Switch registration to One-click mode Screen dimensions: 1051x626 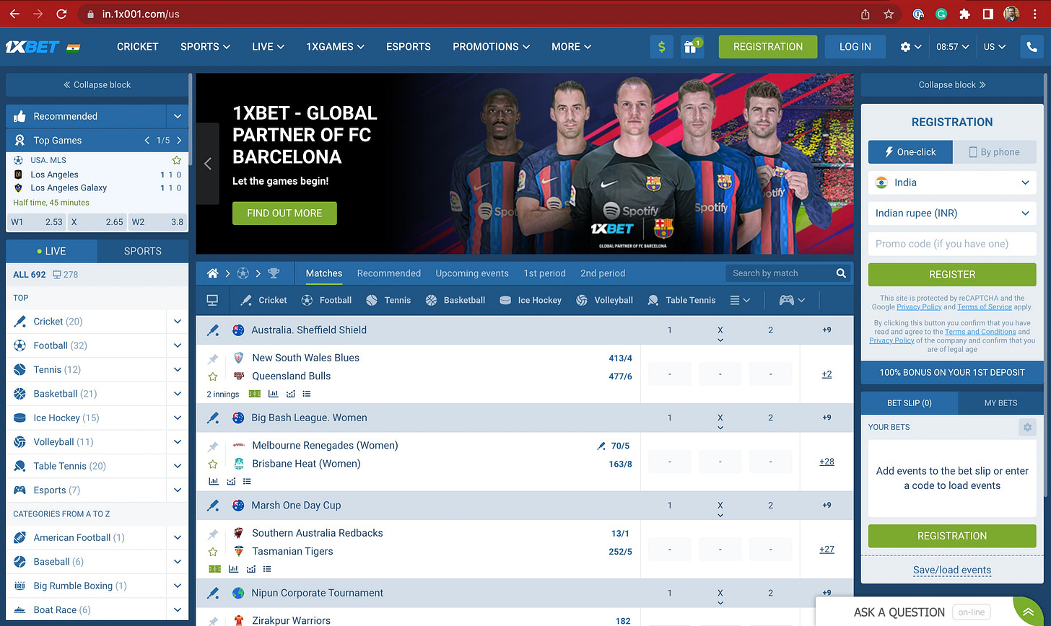point(910,152)
